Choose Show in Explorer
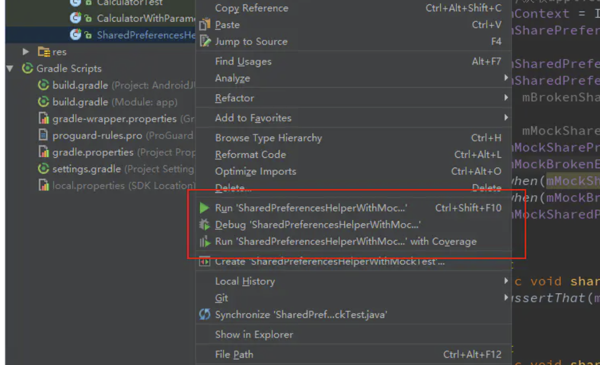This screenshot has height=365, width=600. (354, 334)
